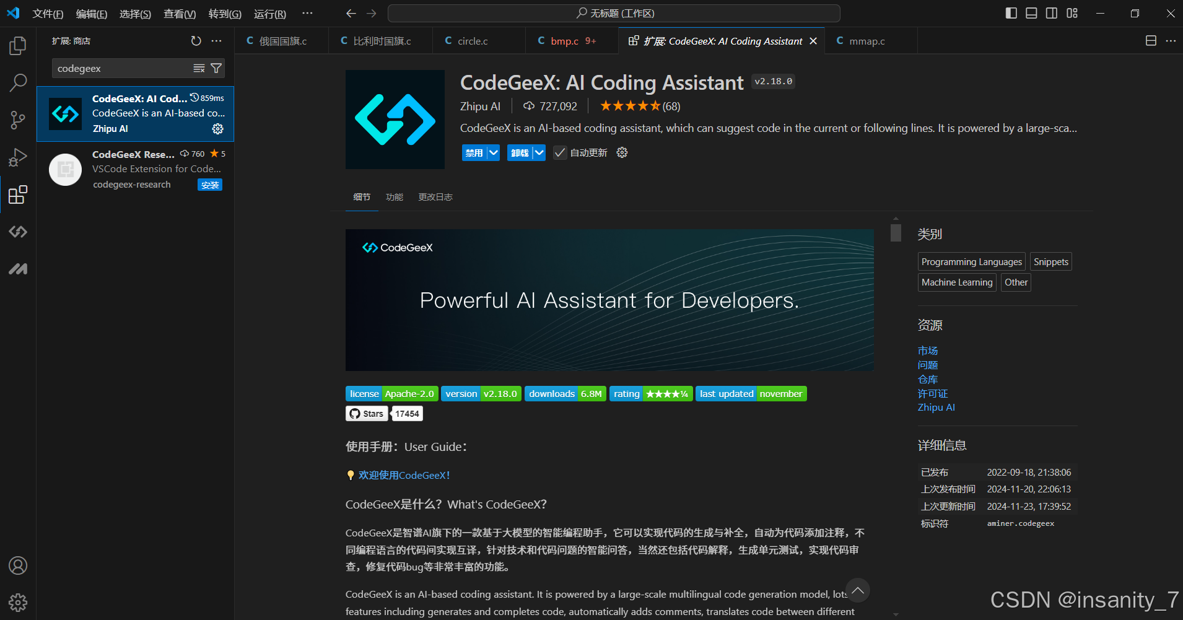Open the 禁用 button dropdown arrow
The image size is (1183, 620).
tap(492, 152)
